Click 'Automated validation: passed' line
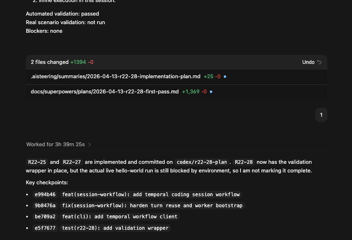Screen dimensions: 352x240 (x=62, y=14)
